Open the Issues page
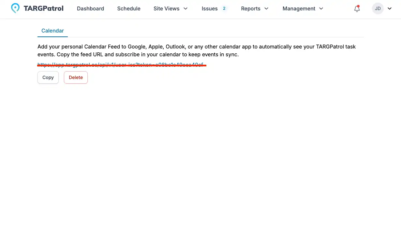This screenshot has width=401, height=244. tap(210, 8)
